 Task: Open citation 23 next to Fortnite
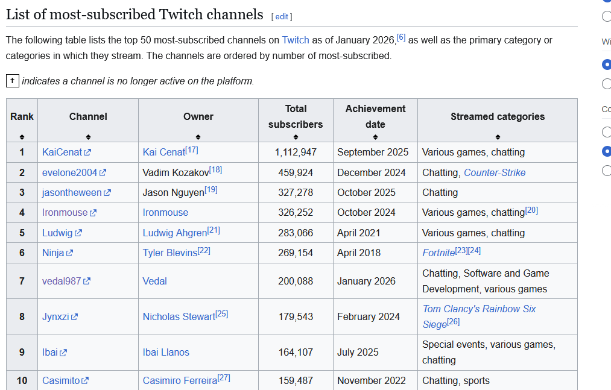(x=461, y=251)
